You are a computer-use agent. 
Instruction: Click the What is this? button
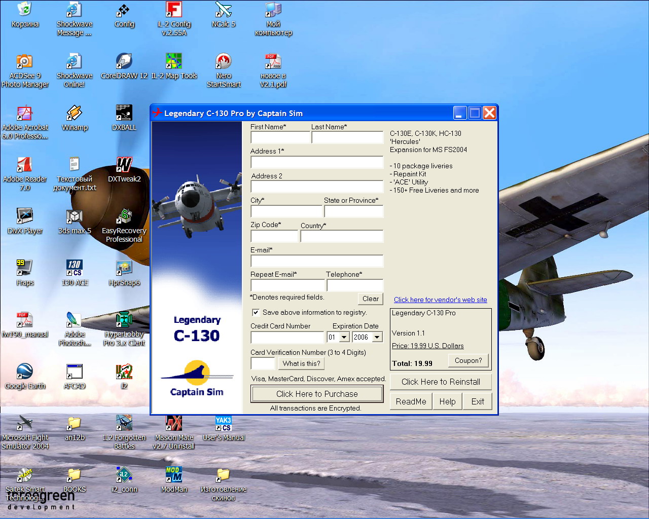pyautogui.click(x=301, y=363)
